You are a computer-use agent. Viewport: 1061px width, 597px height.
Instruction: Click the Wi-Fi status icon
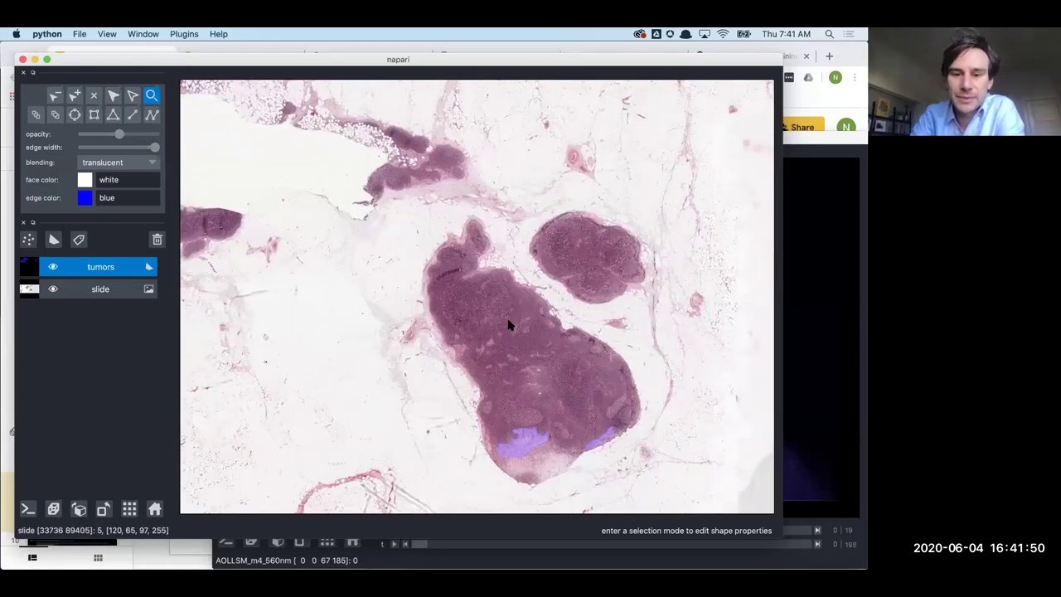tap(724, 34)
